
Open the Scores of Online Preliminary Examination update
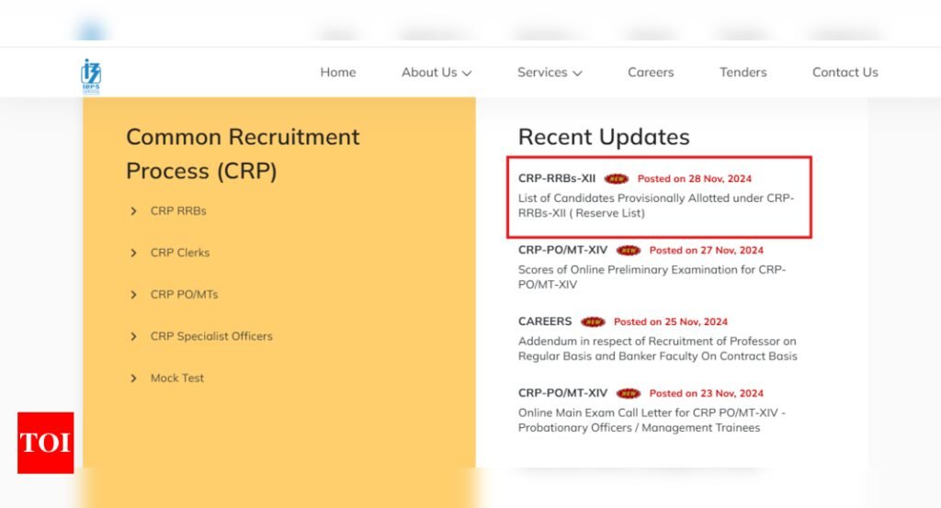click(x=652, y=277)
